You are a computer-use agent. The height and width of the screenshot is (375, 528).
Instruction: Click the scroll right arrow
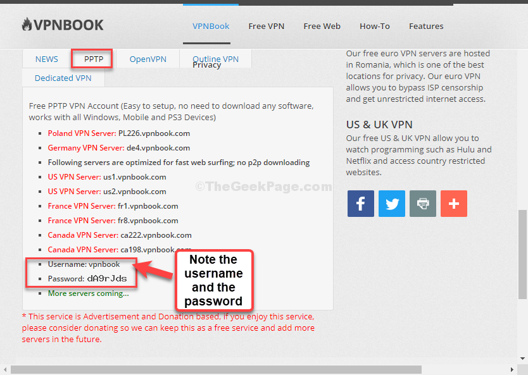(512, 369)
